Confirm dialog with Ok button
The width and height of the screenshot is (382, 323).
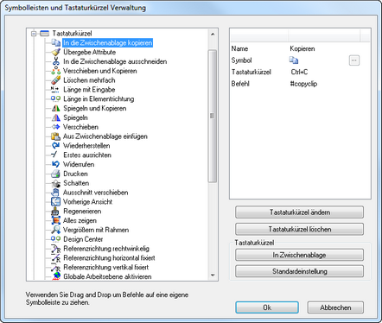[267, 307]
